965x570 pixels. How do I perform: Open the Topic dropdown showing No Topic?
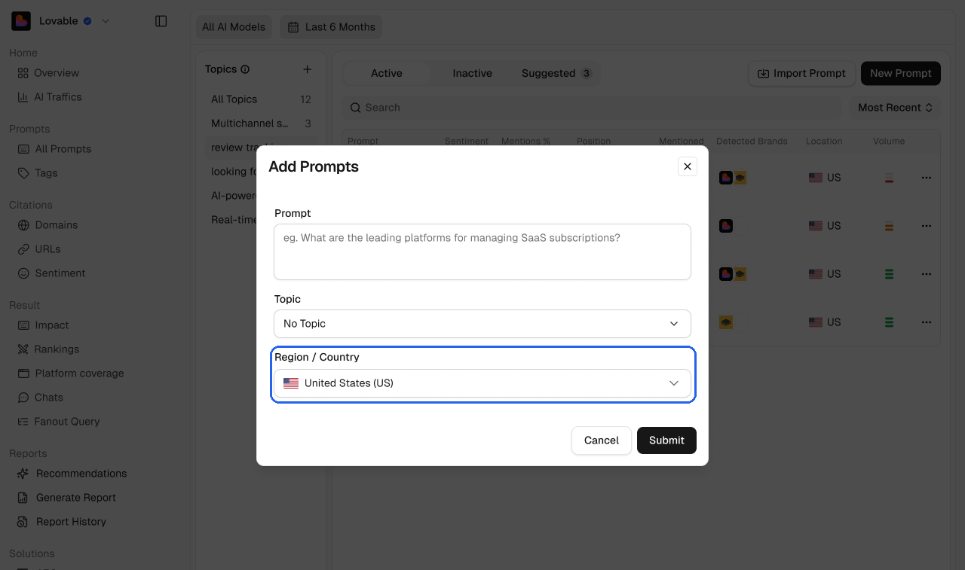click(482, 324)
